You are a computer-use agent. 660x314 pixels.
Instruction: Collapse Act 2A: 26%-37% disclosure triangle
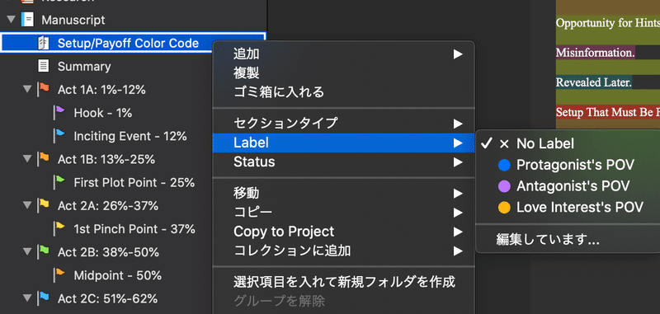click(x=27, y=205)
